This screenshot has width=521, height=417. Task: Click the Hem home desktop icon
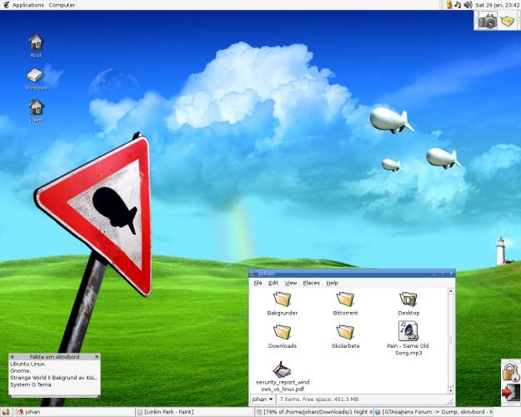(36, 108)
